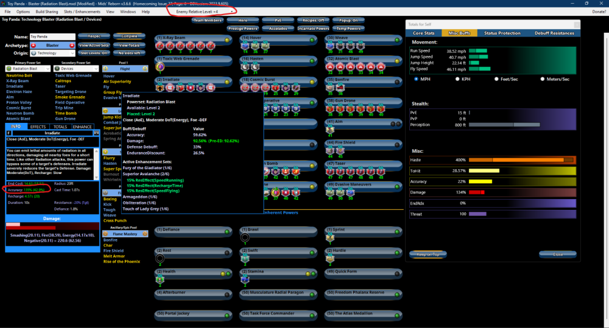The height and width of the screenshot is (328, 609).
Task: Switch to the Status Protection tab
Action: tap(502, 33)
